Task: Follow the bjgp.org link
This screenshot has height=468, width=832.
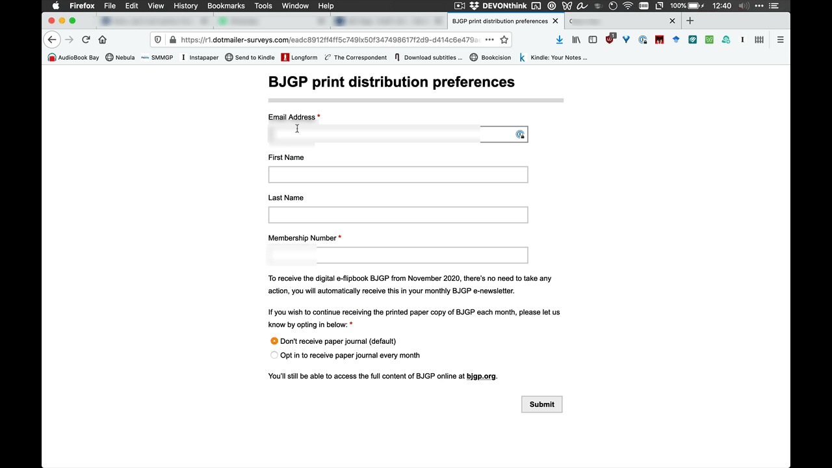Action: coord(481,376)
